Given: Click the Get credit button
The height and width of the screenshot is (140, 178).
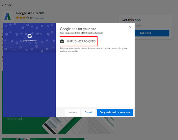Looking at the screenshot, I should 152,33.
